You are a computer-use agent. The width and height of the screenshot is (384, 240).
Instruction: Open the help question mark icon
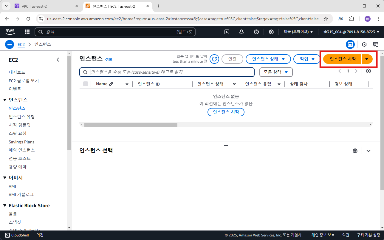(x=256, y=32)
